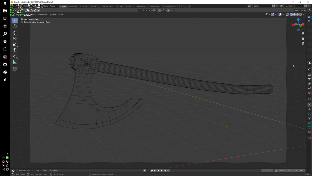Open the Reproducción playback menu
This screenshot has height=176, width=312.
[25, 170]
